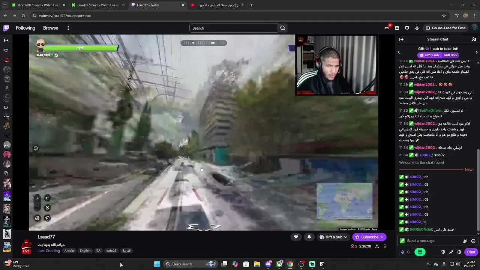Switch to the YouTube browser tab
The width and height of the screenshot is (480, 270).
click(217, 5)
